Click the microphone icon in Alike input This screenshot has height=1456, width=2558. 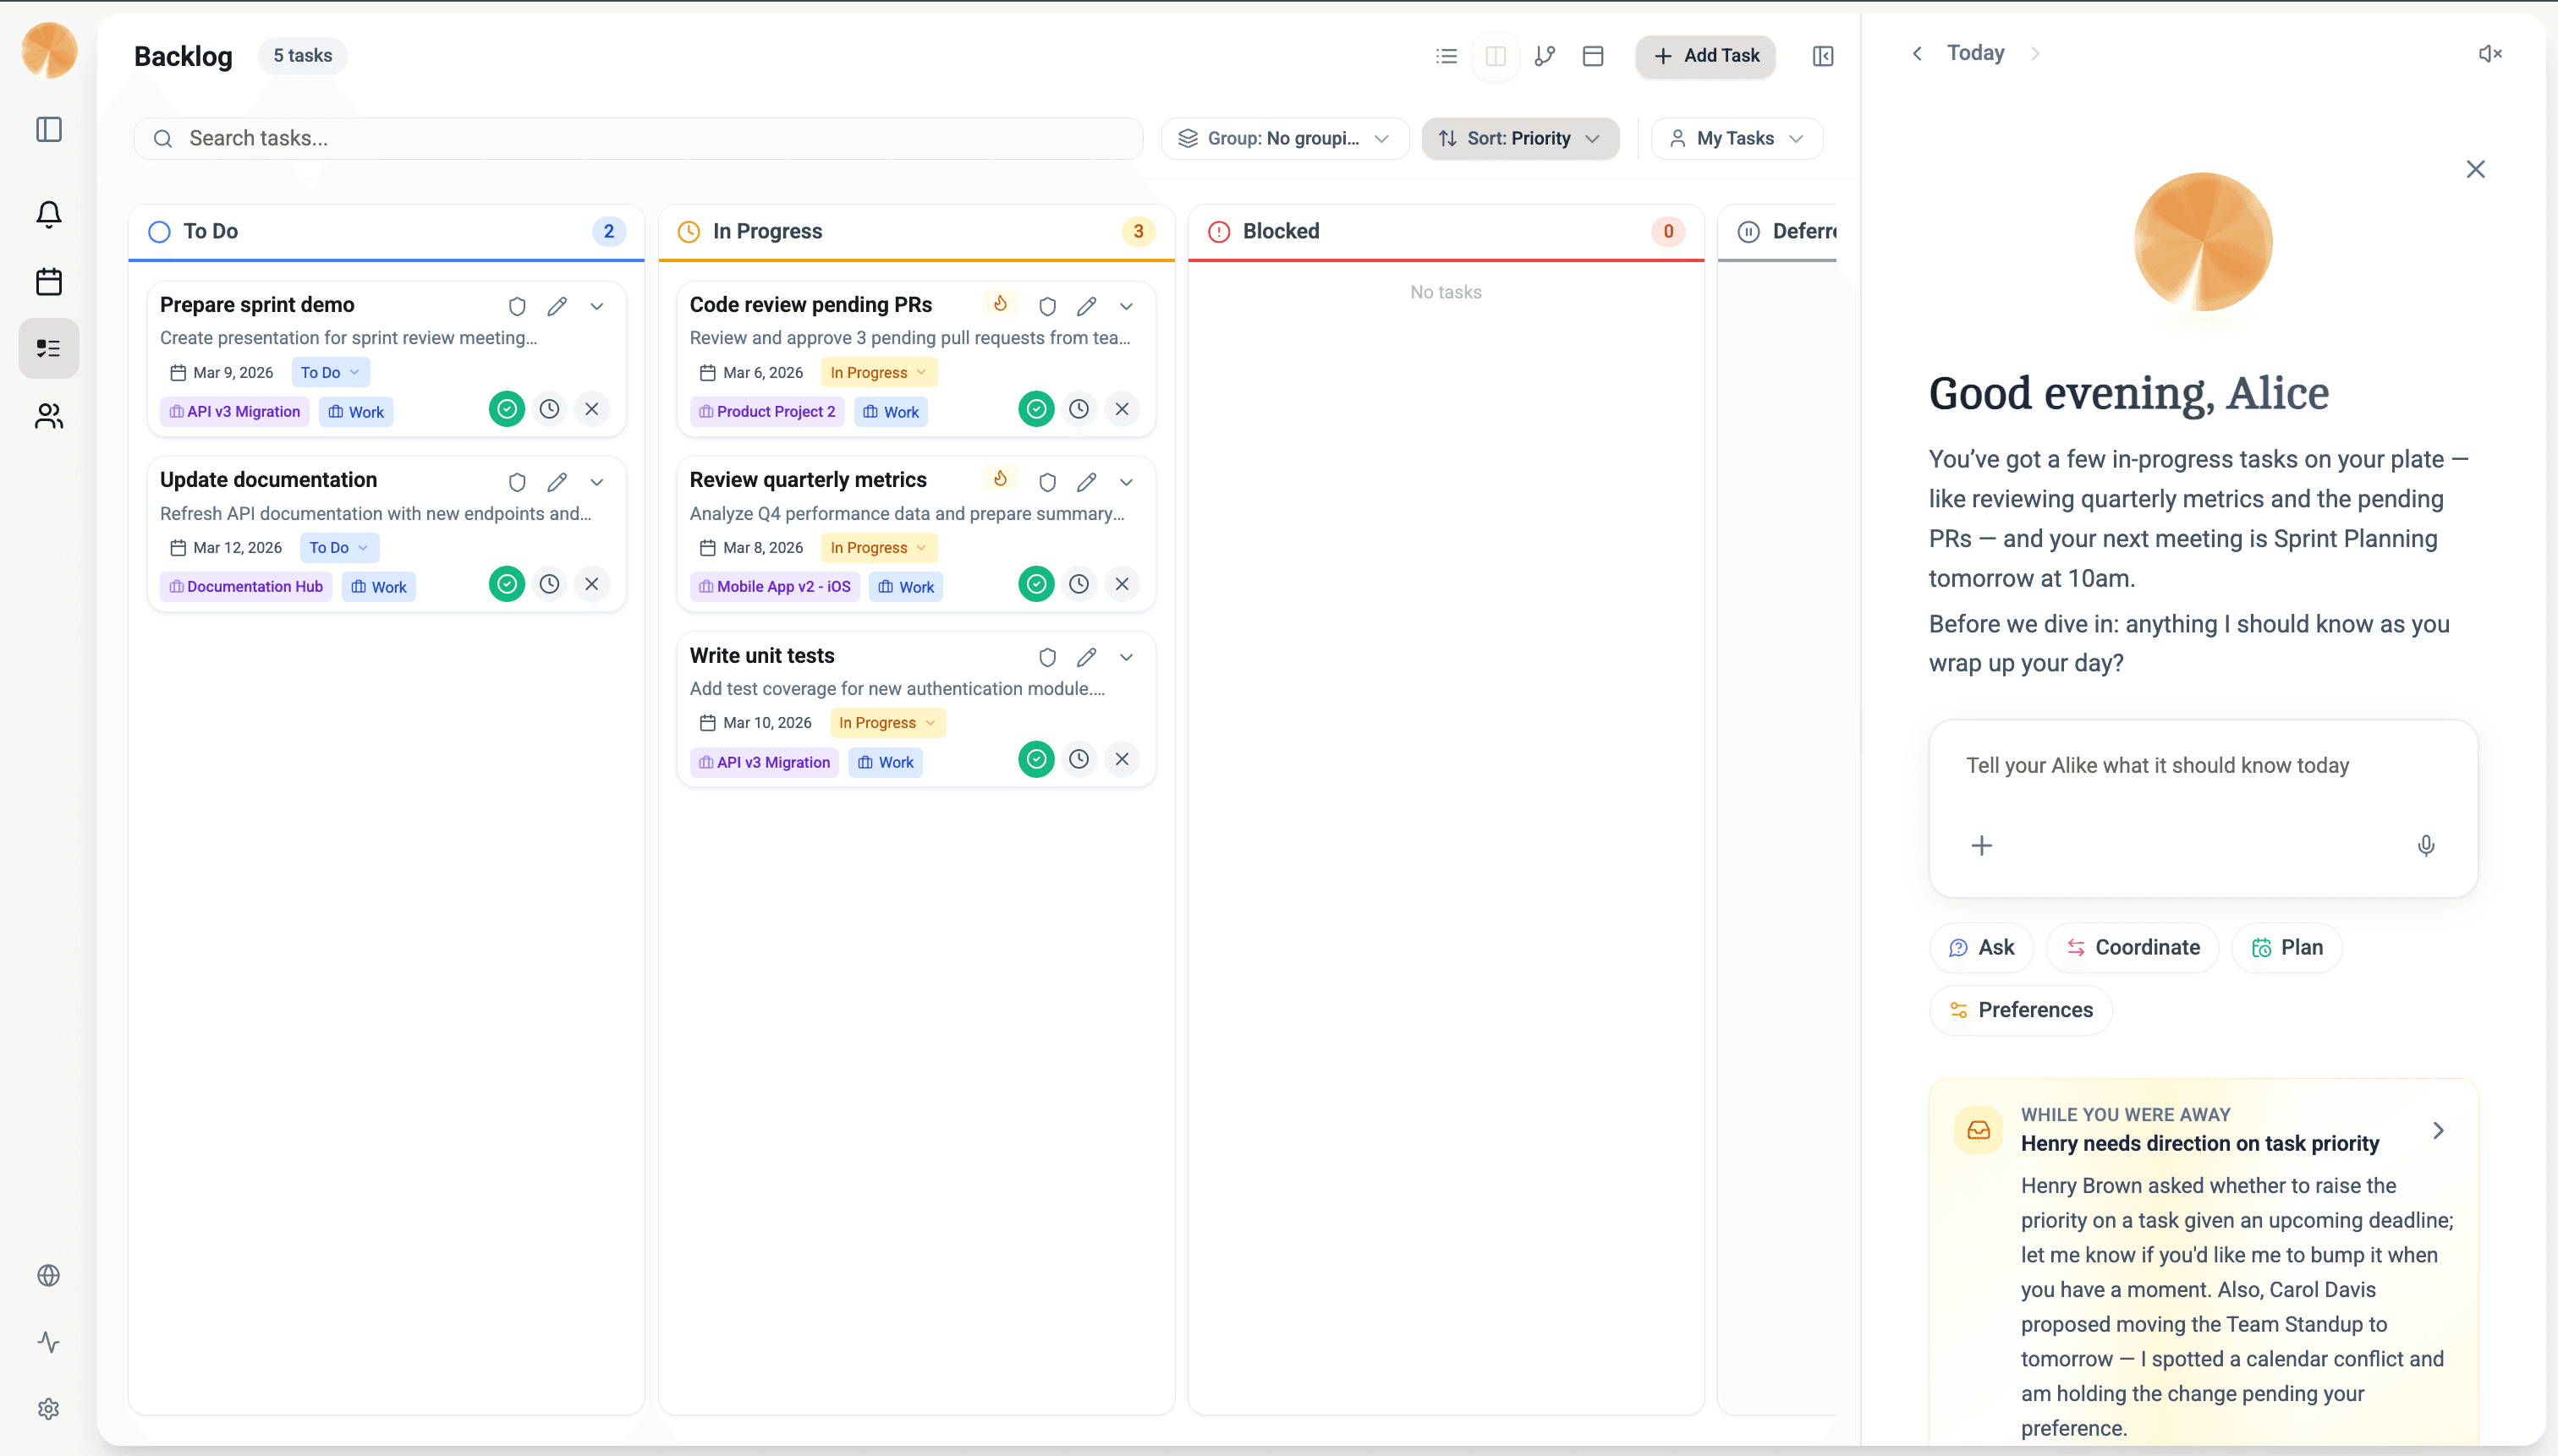pos(2425,846)
